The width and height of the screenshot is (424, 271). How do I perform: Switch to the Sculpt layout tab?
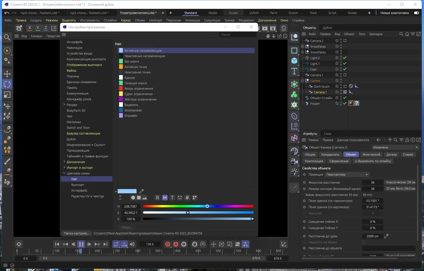[x=233, y=13]
